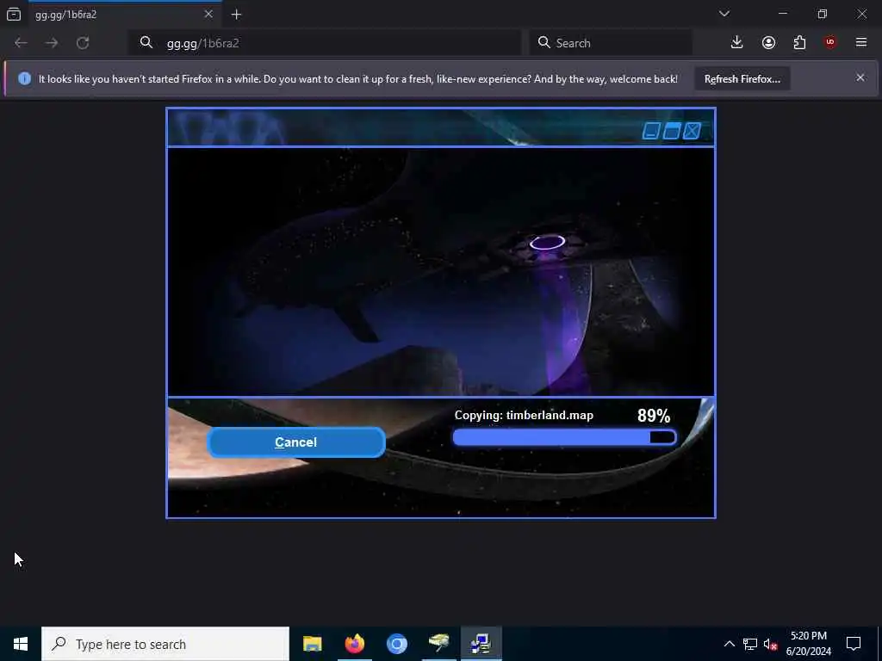The height and width of the screenshot is (661, 882).
Task: Click the address bar search magnifier
Action: [x=146, y=43]
